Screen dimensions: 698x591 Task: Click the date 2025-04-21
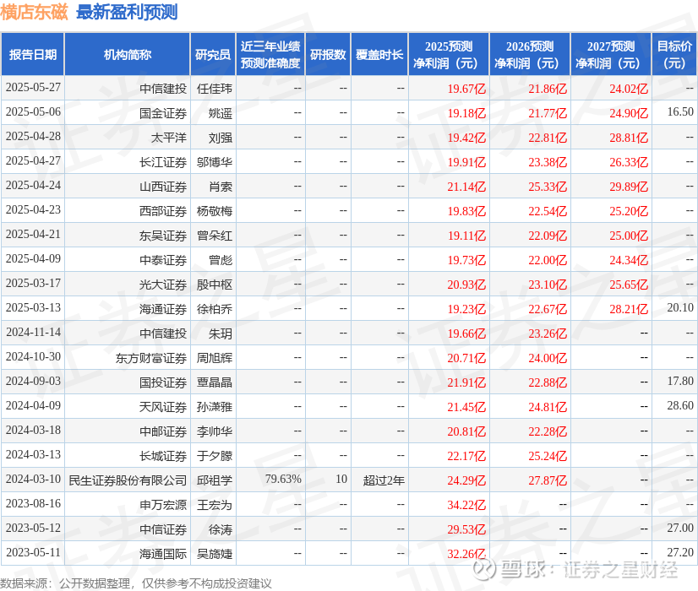(x=33, y=235)
